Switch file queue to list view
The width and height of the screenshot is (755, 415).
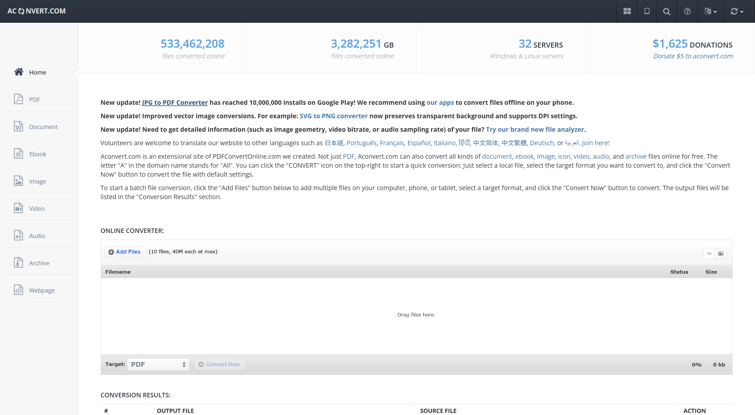(709, 254)
